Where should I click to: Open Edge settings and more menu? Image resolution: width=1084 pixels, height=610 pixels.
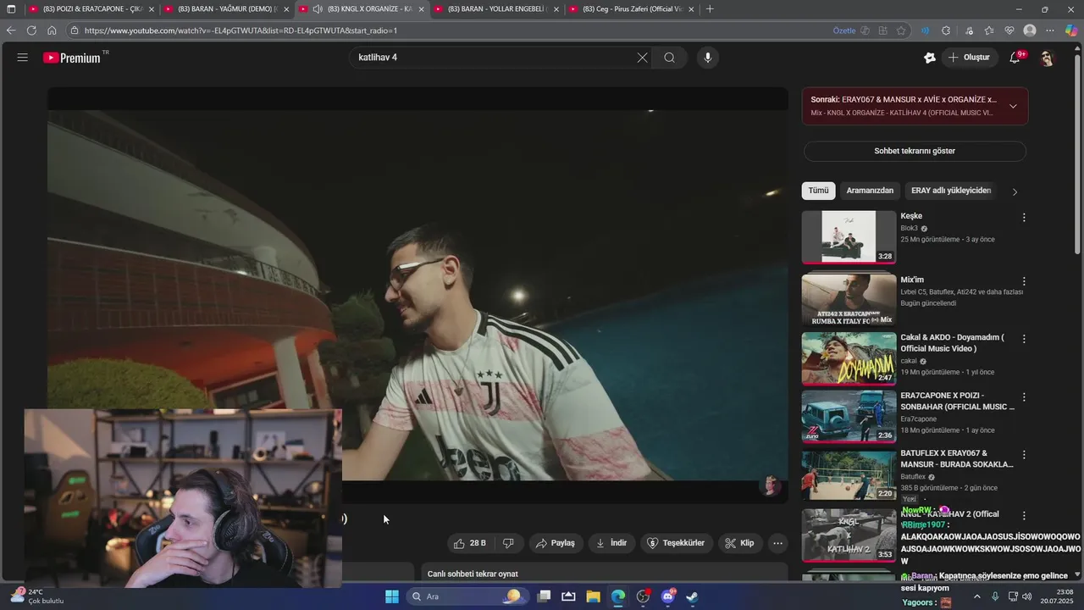pos(1050,30)
